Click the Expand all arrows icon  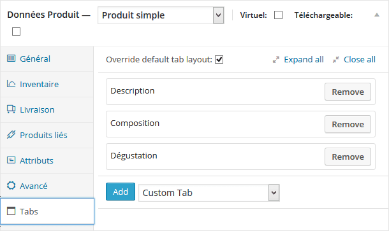click(276, 60)
